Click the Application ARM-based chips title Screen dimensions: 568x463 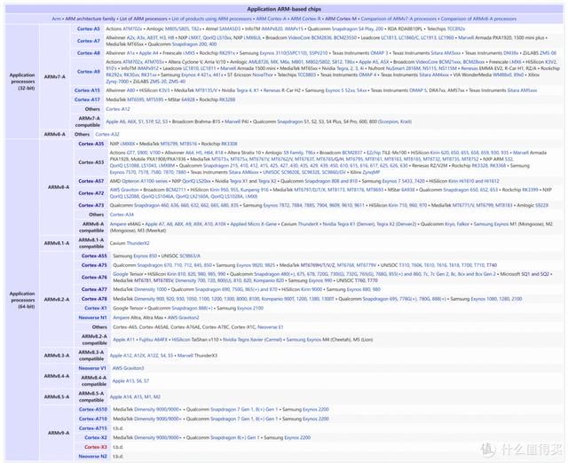point(284,9)
